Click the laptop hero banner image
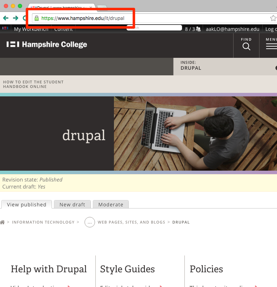This screenshot has height=287, width=277. [x=195, y=134]
